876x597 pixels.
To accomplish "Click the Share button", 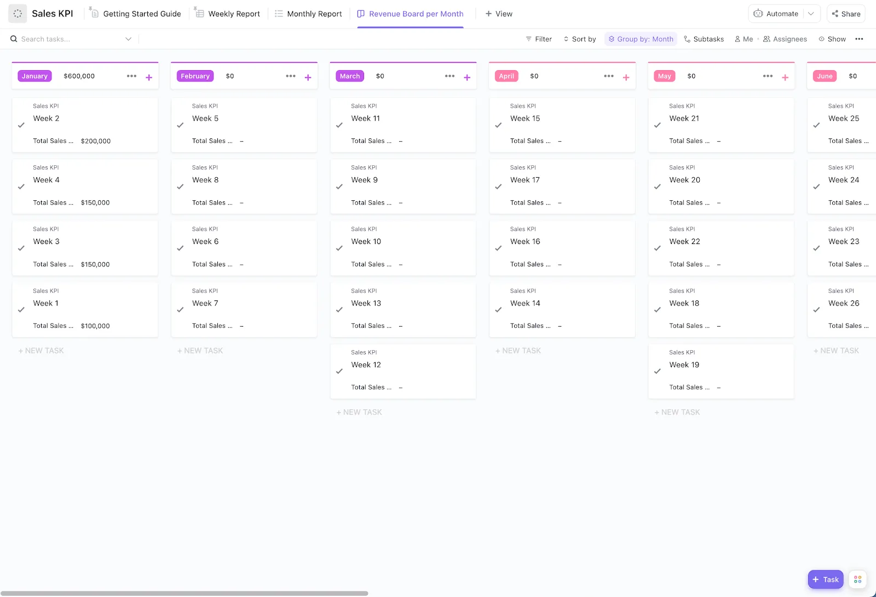I will click(x=846, y=14).
